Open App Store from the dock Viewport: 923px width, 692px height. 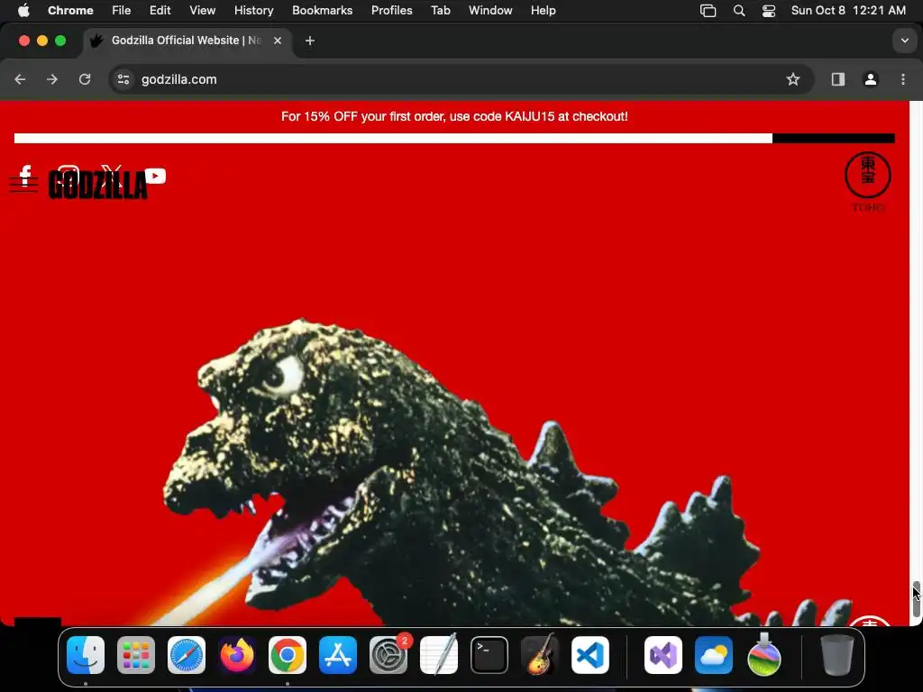tap(338, 655)
